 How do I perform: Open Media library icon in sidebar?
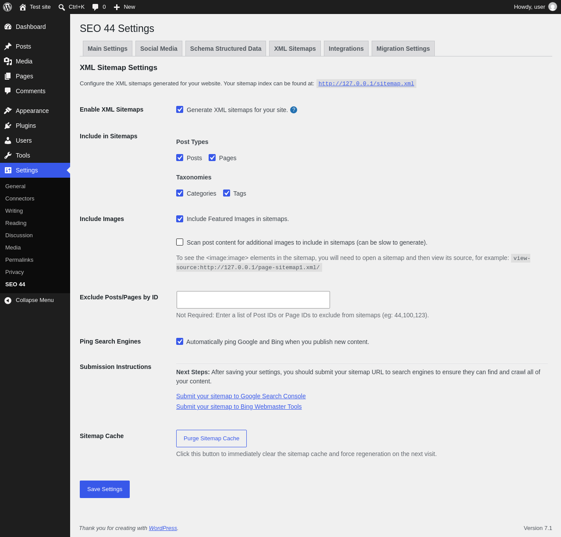click(8, 61)
